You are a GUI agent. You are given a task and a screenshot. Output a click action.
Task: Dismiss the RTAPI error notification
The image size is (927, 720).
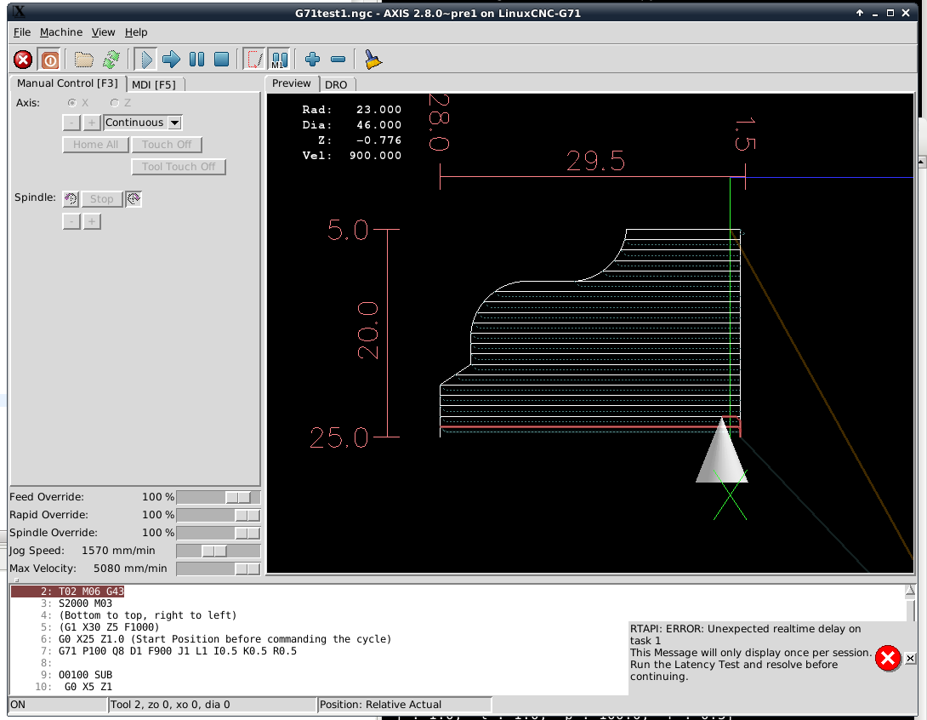coord(911,658)
